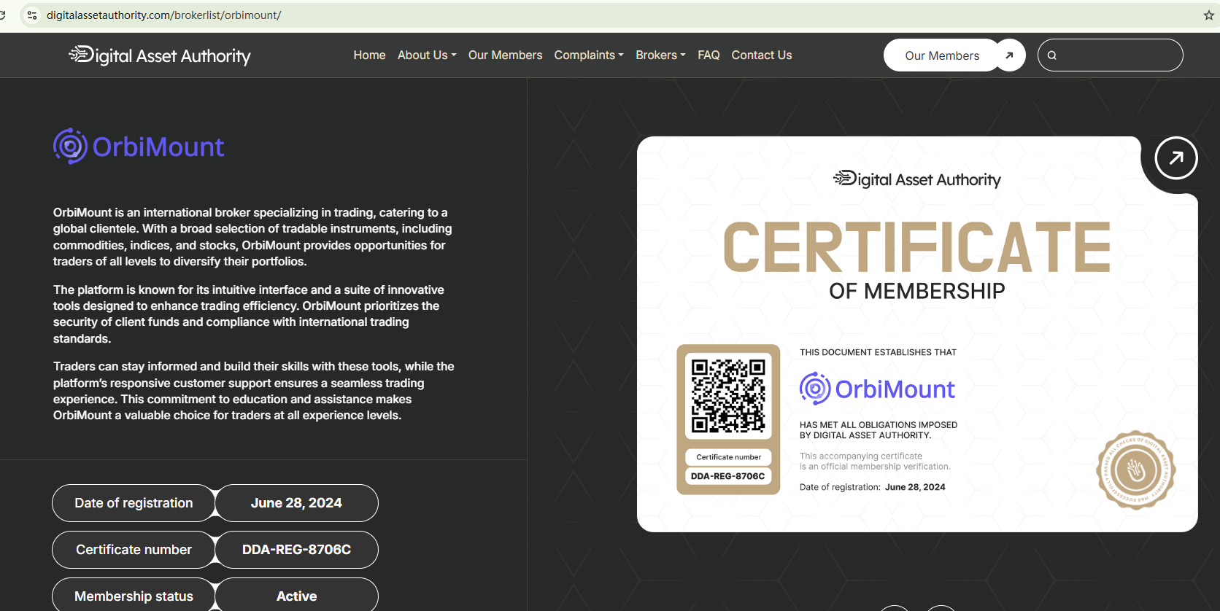
Task: Expand the Brokers dropdown menu
Action: tap(660, 55)
